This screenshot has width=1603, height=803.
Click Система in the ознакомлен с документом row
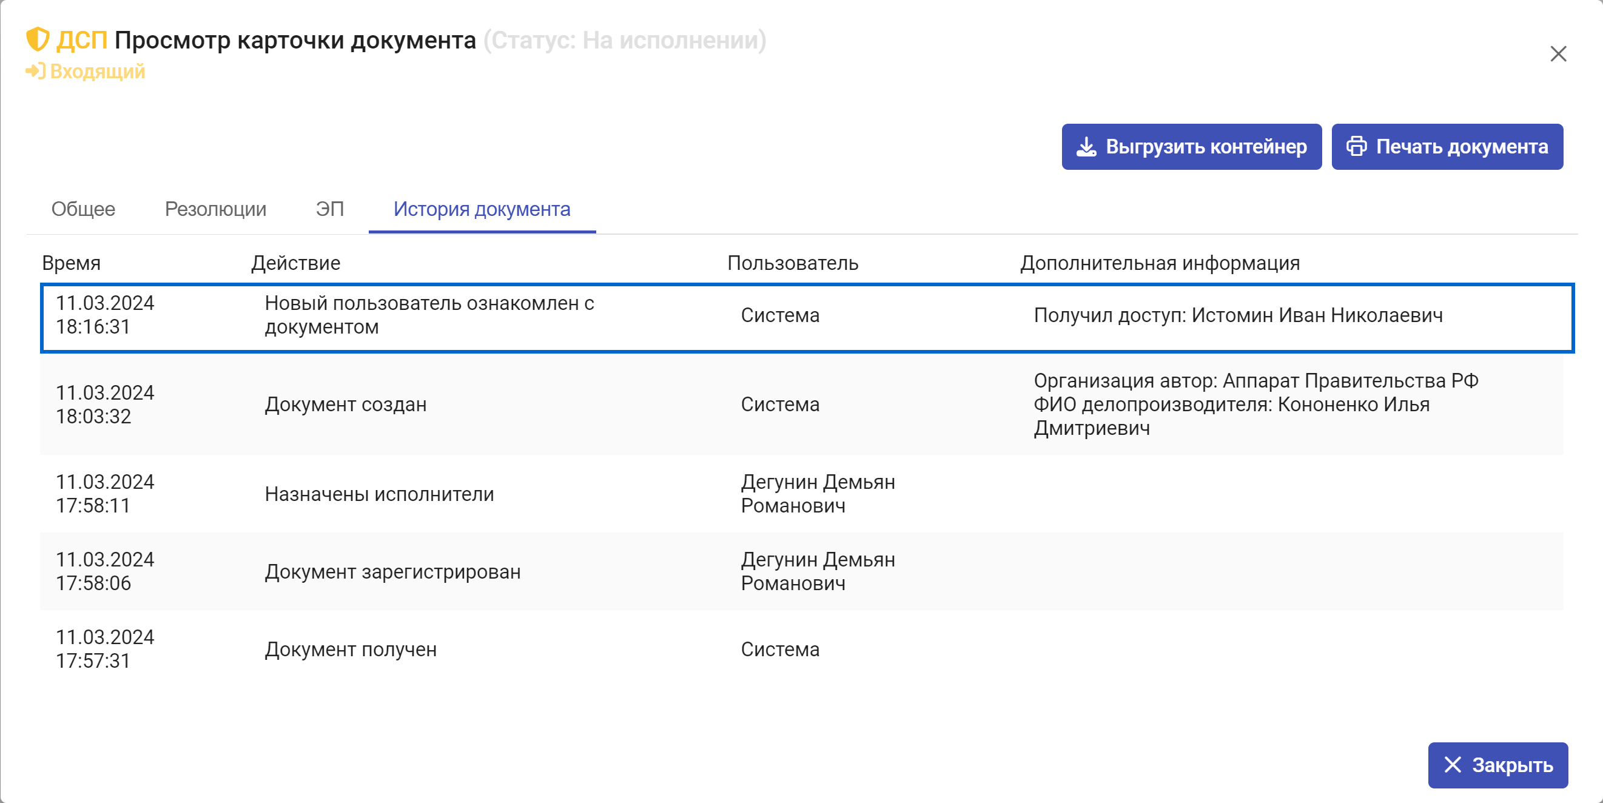(780, 315)
